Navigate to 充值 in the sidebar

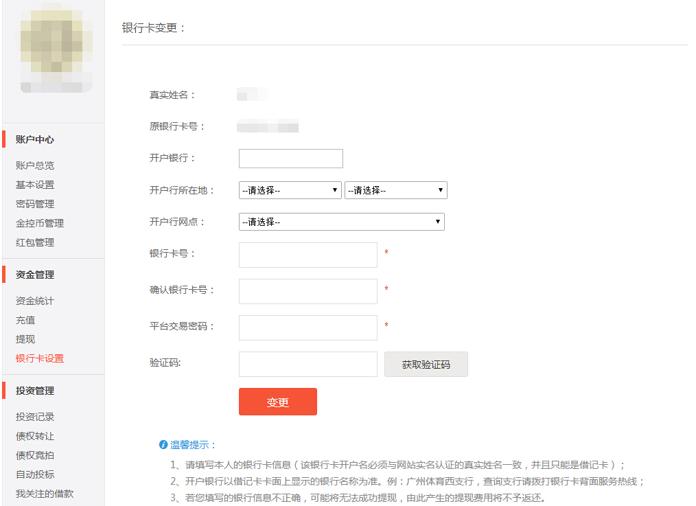[25, 320]
